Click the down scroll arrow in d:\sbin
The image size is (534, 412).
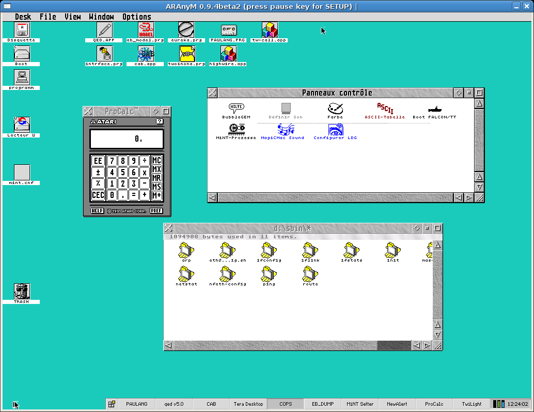tap(437, 335)
